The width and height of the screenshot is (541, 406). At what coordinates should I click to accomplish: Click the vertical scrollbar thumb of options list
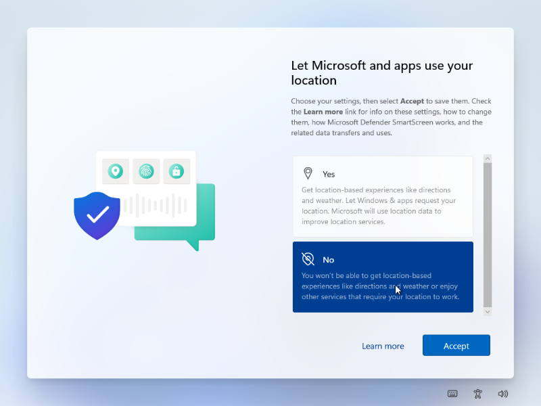[x=488, y=235]
